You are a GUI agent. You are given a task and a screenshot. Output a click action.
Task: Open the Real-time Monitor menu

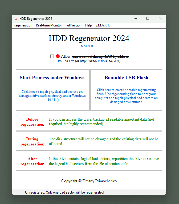click(x=49, y=25)
